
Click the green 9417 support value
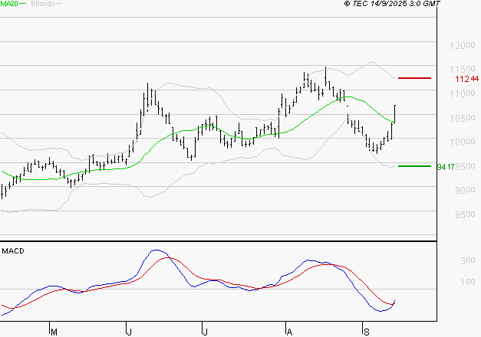[446, 167]
